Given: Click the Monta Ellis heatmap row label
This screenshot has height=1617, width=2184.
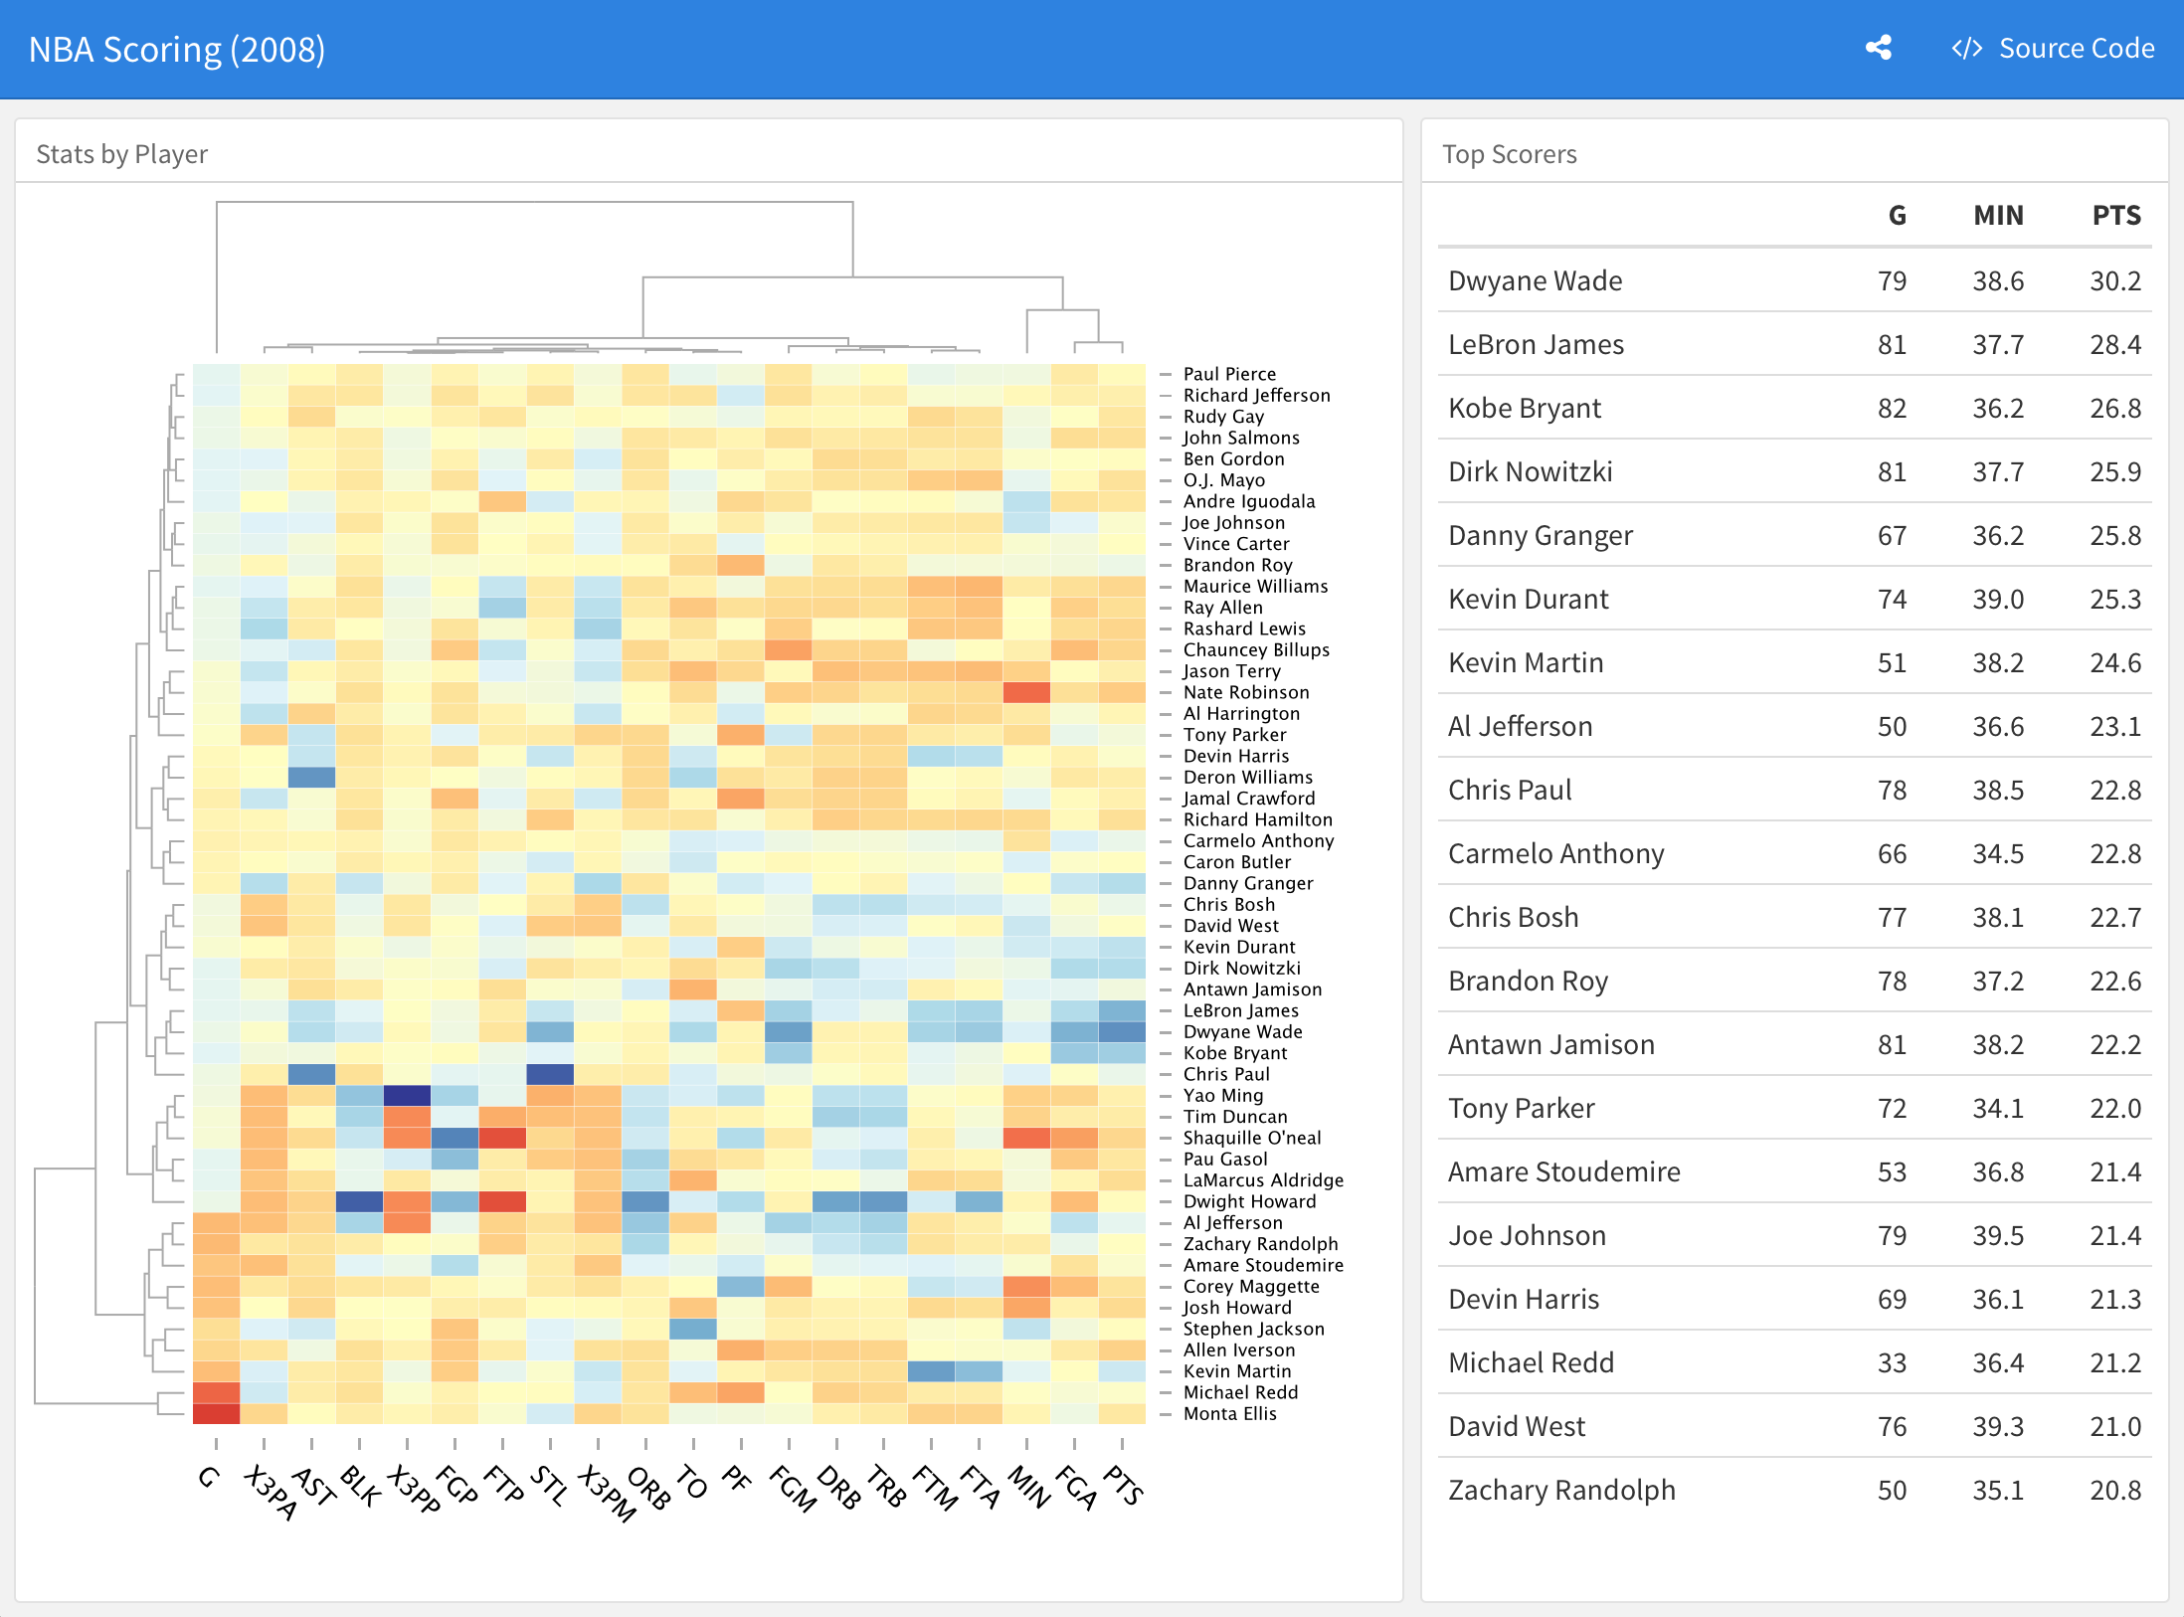Looking at the screenshot, I should 1229,1413.
